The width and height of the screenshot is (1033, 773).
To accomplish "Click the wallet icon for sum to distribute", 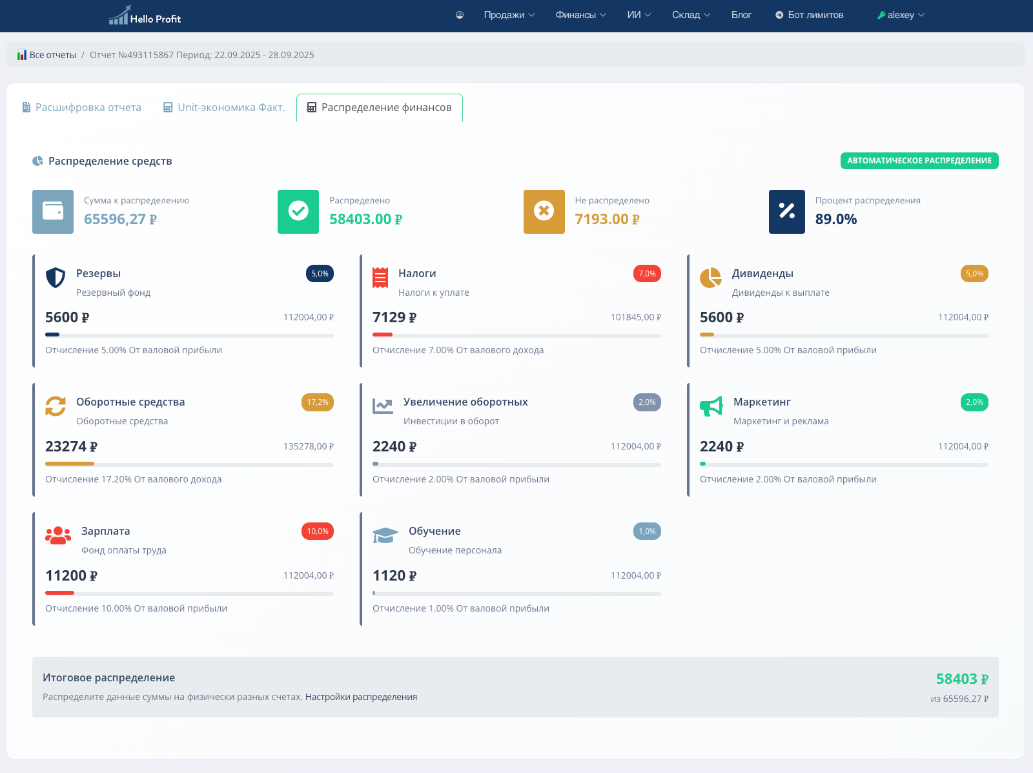I will click(53, 212).
